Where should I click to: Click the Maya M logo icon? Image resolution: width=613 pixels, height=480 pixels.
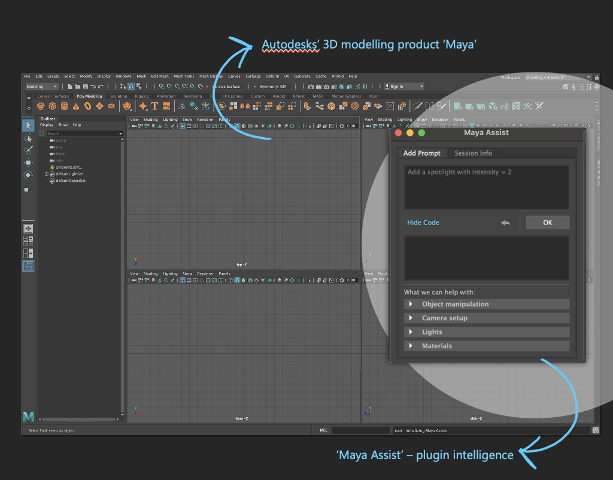coord(28,417)
